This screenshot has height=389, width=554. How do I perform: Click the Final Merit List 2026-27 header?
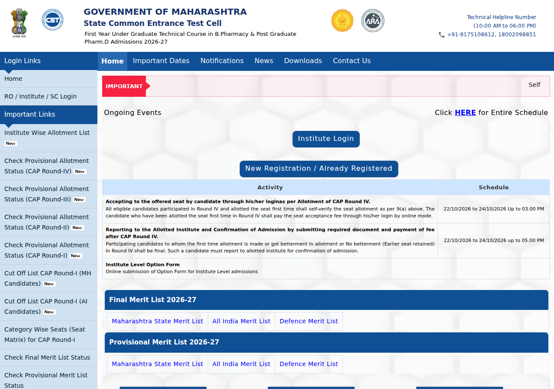(326, 300)
